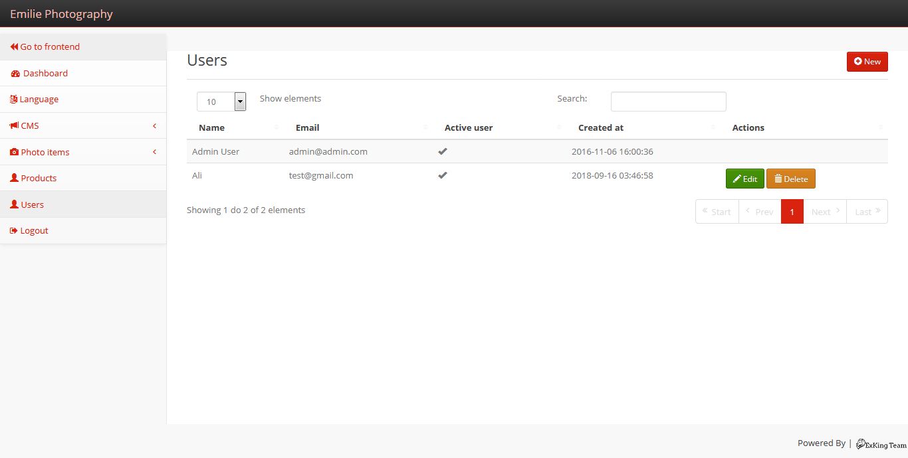
Task: Sort table by Email column
Action: point(358,127)
